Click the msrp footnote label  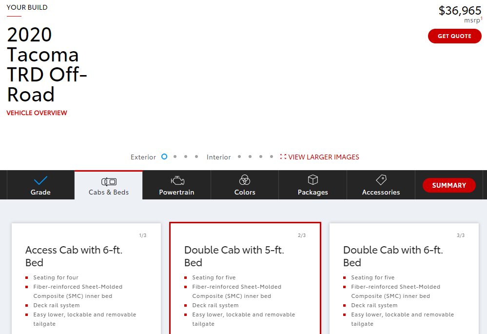[x=473, y=20]
